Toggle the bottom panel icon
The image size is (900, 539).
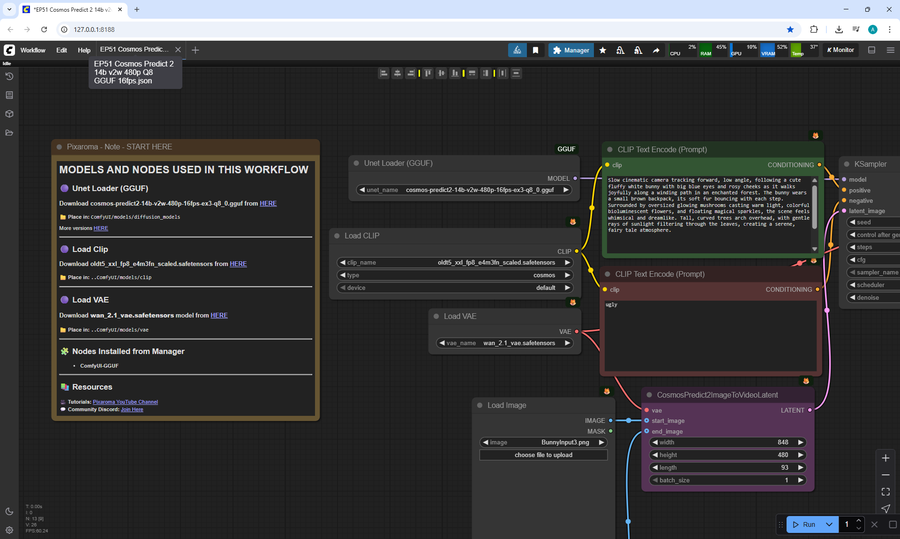point(871,50)
